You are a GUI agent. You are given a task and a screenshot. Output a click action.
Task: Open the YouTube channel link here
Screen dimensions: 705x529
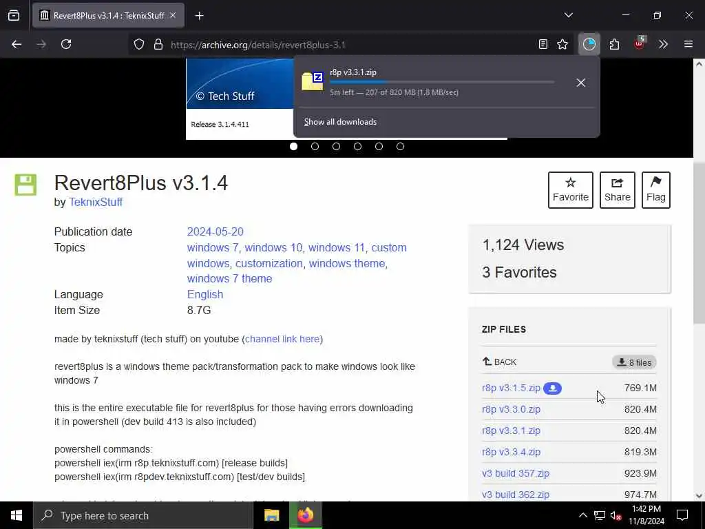282,339
